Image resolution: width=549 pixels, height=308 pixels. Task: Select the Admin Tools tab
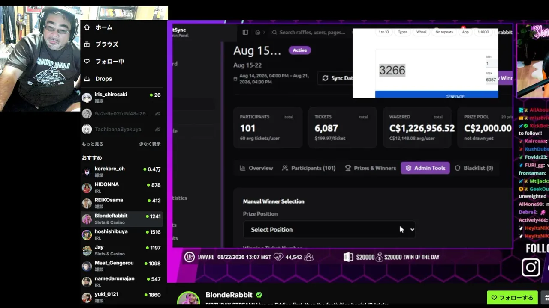pyautogui.click(x=425, y=168)
